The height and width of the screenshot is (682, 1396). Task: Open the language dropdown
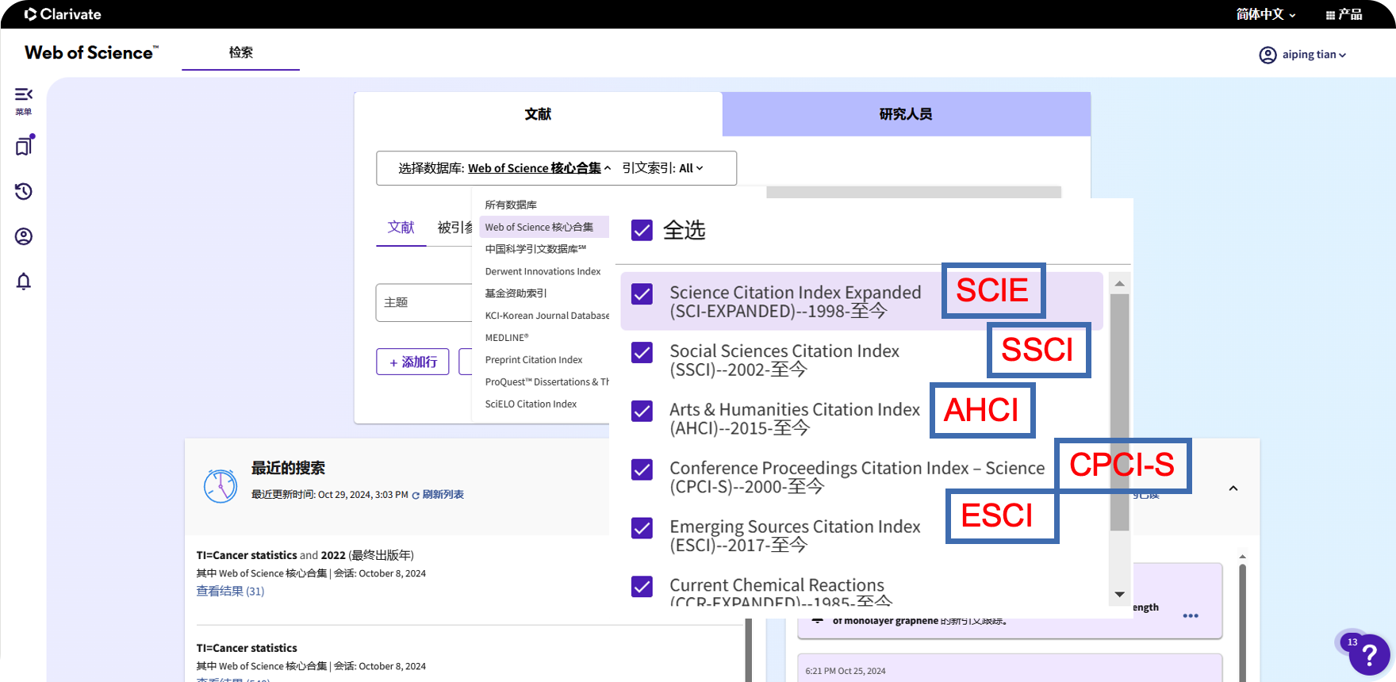[1266, 14]
